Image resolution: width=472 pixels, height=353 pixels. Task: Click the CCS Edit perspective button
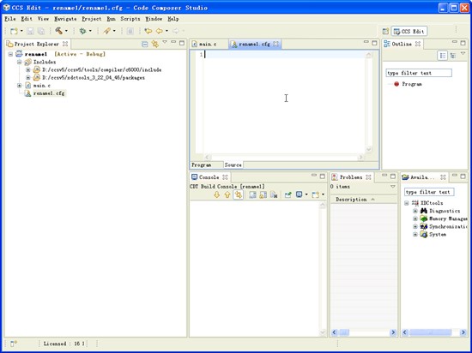[409, 31]
